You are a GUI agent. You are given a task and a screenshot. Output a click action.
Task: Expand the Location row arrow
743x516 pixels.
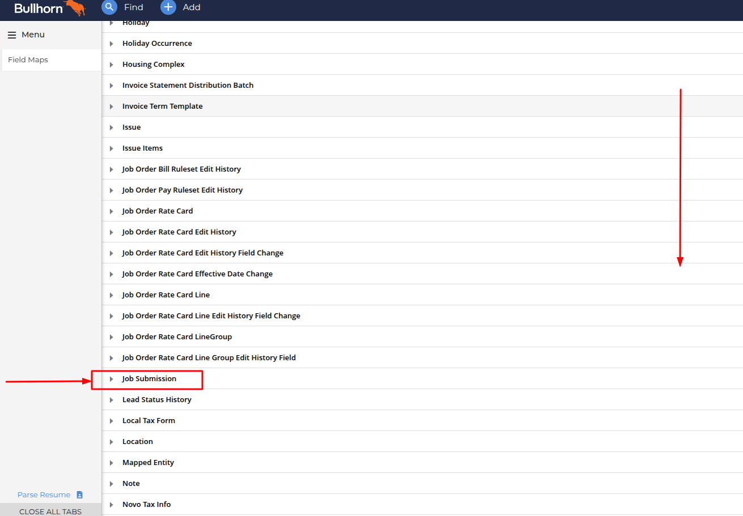click(112, 442)
